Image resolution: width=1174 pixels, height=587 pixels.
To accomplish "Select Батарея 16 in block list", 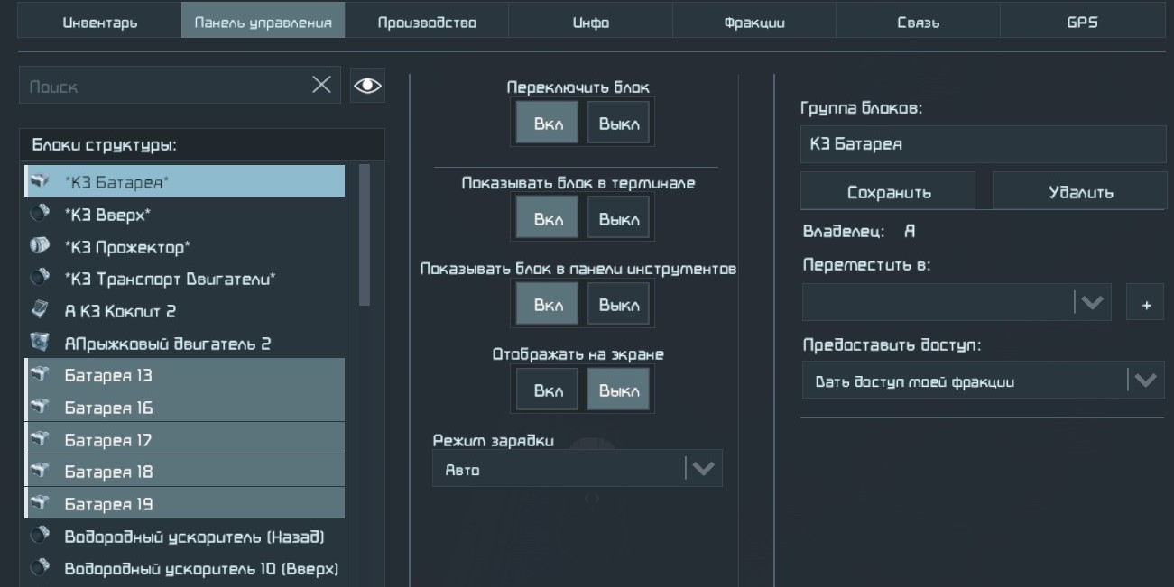I will (185, 408).
